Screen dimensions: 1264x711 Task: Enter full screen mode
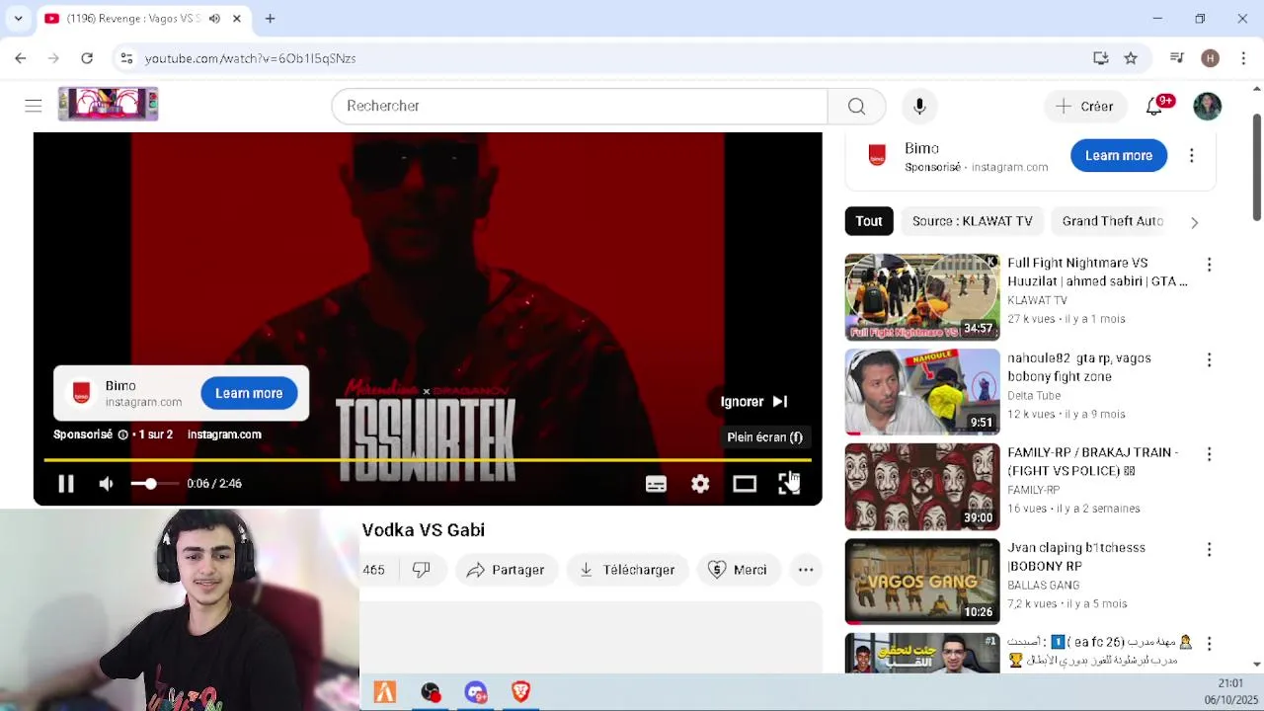coord(788,484)
